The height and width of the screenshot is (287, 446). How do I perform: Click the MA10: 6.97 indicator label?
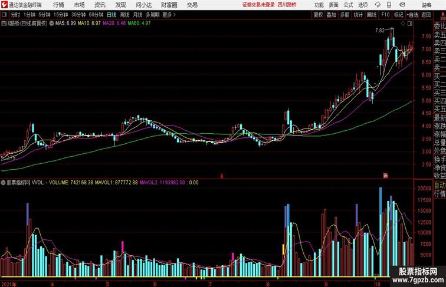[x=89, y=24]
